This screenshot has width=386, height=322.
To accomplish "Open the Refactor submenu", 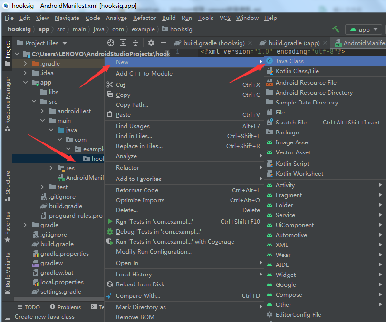I will pyautogui.click(x=184, y=168).
